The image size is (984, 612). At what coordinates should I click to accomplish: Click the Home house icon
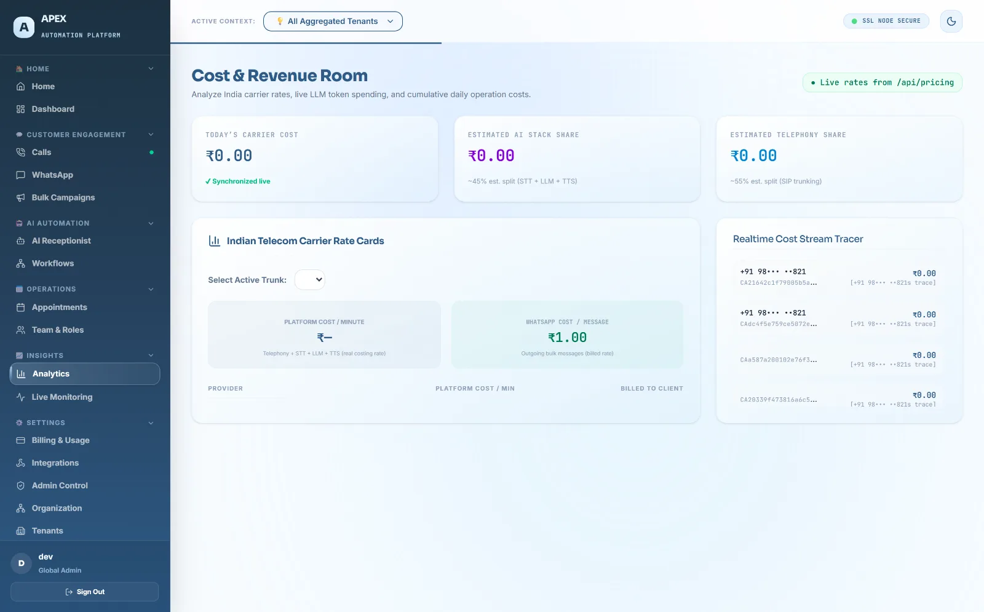click(20, 87)
